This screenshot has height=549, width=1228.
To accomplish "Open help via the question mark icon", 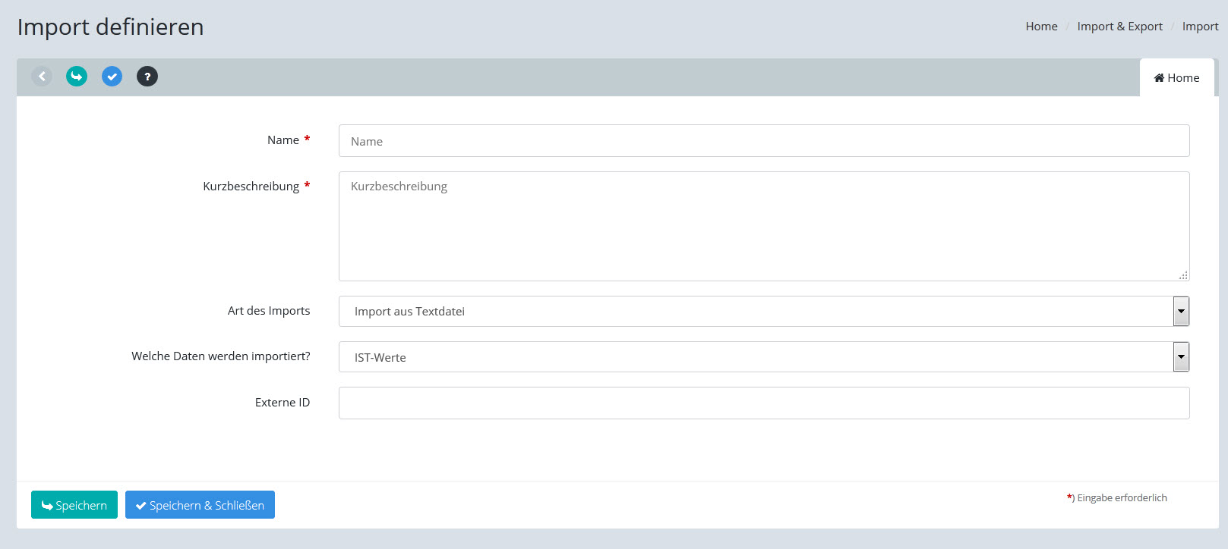I will coord(147,77).
